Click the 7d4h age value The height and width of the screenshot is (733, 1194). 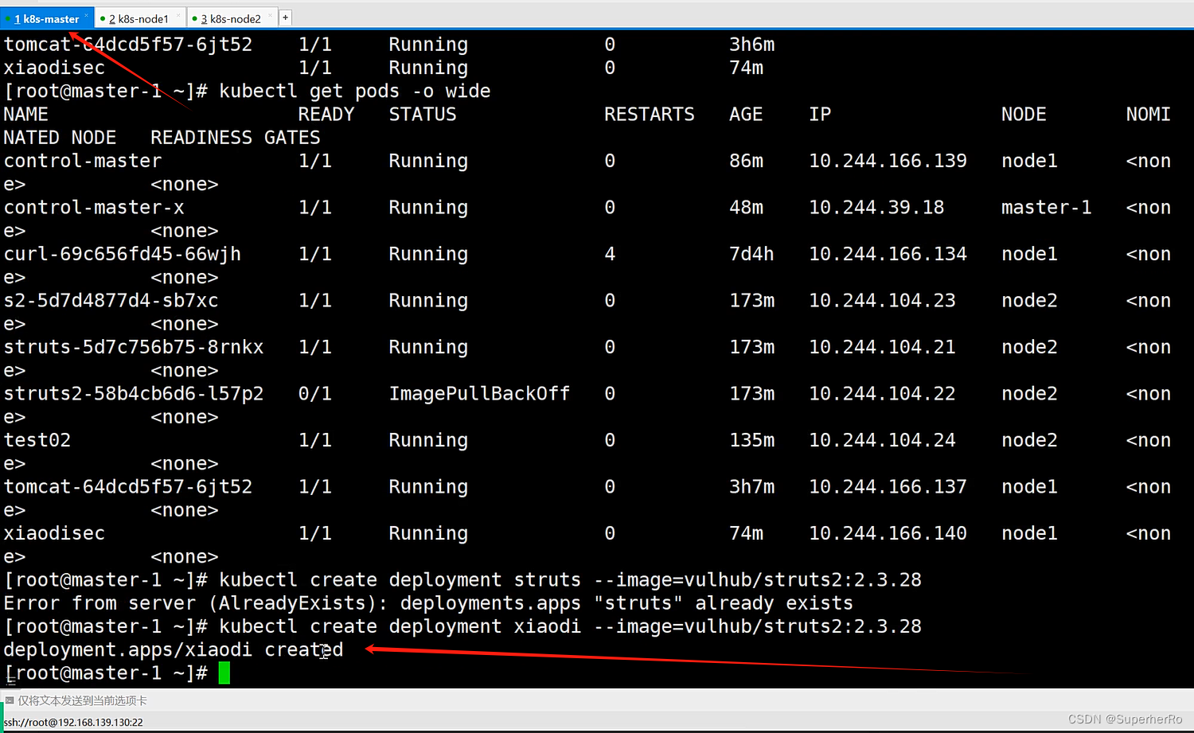point(751,254)
